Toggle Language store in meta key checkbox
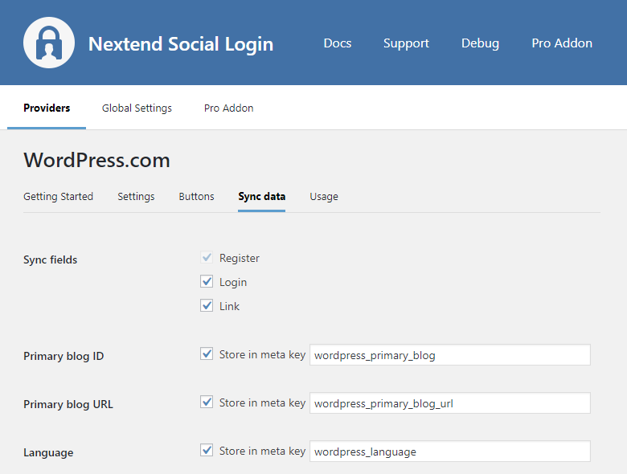This screenshot has height=474, width=627. 207,451
